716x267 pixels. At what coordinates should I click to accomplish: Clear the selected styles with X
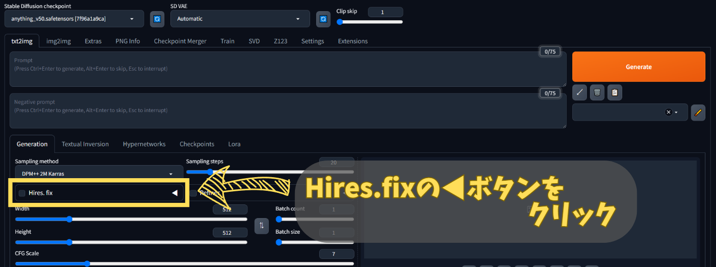point(669,112)
